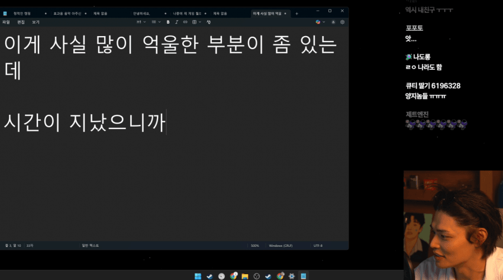Open the table insert dropdown
The height and width of the screenshot is (280, 503).
coord(196,22)
